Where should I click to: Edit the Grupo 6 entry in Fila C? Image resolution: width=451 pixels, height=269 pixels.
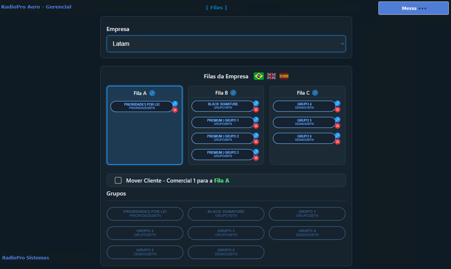pyautogui.click(x=337, y=136)
